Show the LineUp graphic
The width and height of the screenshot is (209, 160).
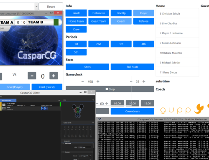click(121, 13)
